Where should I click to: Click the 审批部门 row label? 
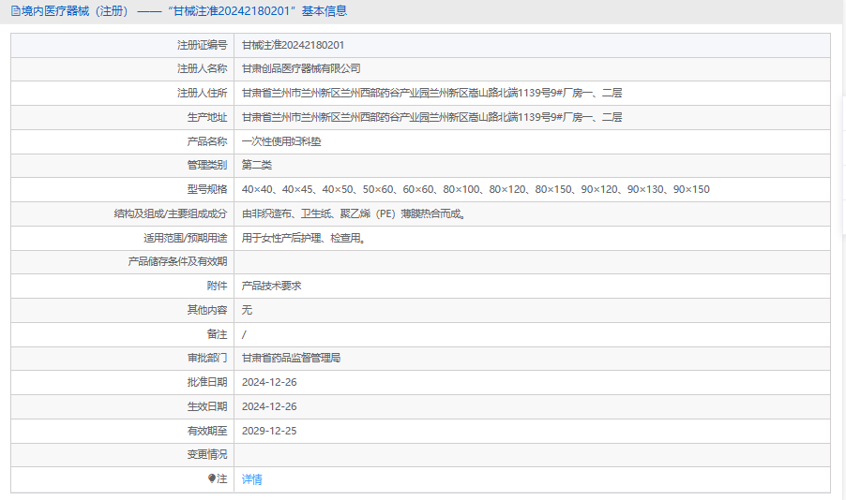[x=207, y=358]
